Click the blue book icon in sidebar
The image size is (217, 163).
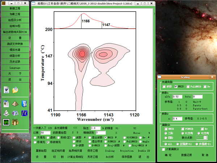(x=24, y=104)
